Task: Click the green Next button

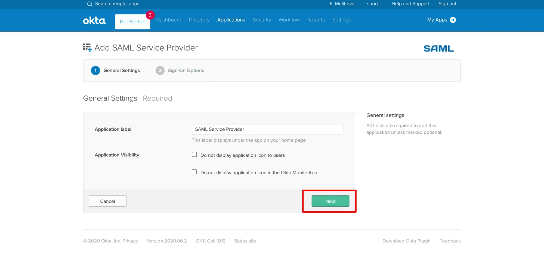Action: pyautogui.click(x=330, y=201)
